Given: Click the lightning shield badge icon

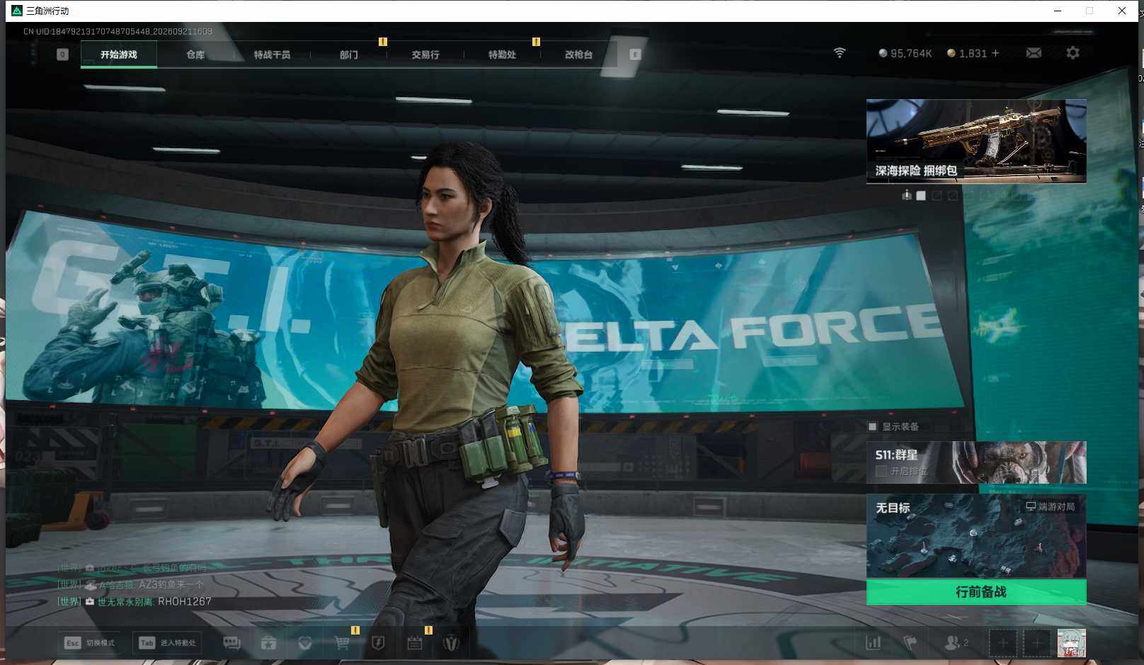Looking at the screenshot, I should [378, 643].
